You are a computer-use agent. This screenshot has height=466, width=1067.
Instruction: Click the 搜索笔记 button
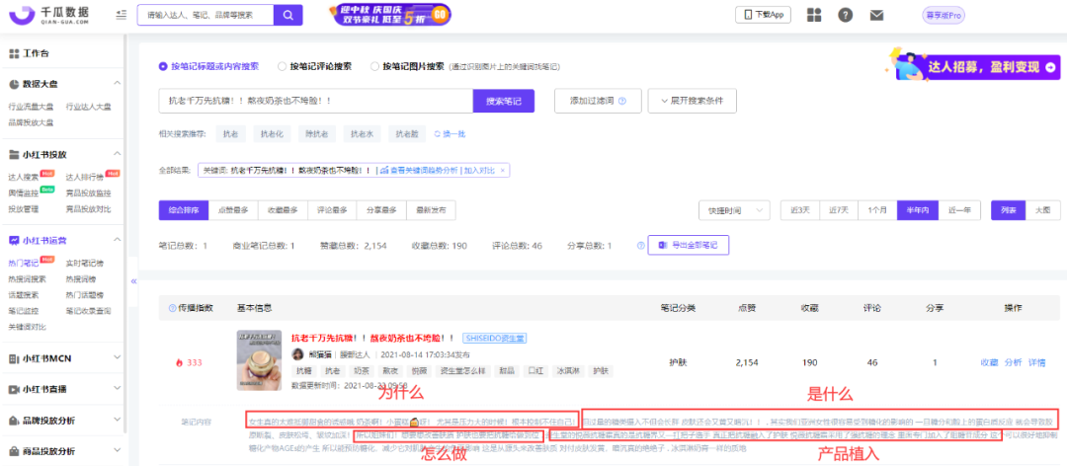[504, 101]
